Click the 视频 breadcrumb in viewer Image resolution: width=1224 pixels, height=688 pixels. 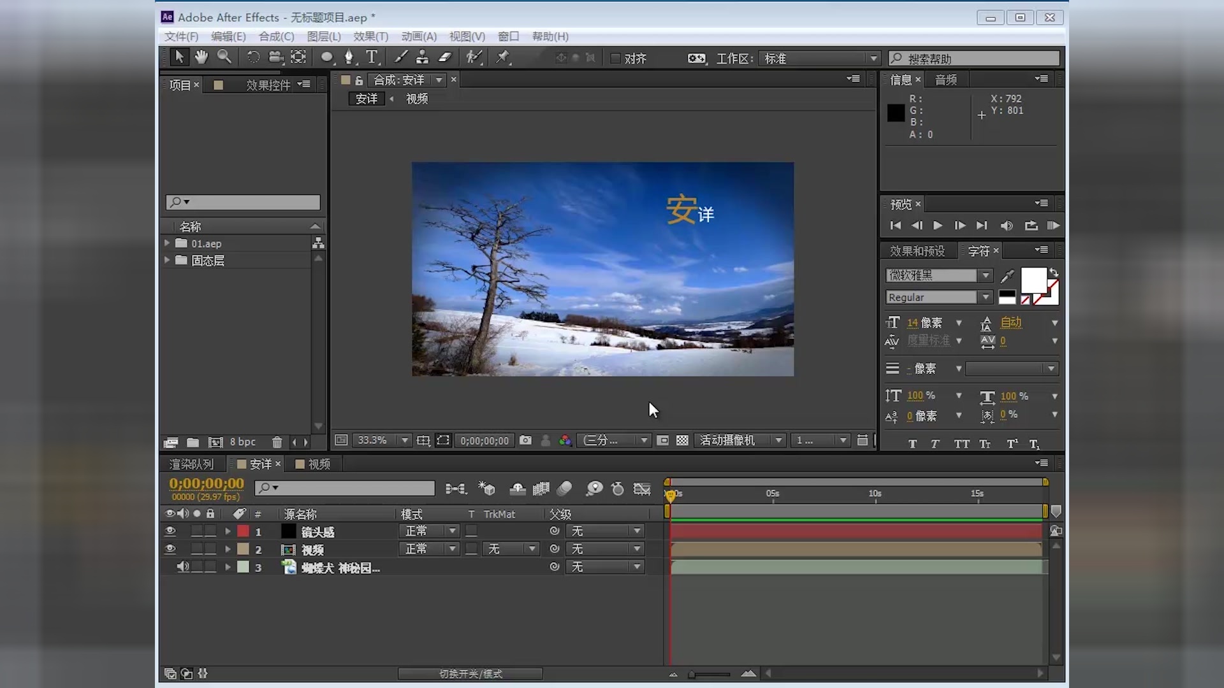(417, 99)
